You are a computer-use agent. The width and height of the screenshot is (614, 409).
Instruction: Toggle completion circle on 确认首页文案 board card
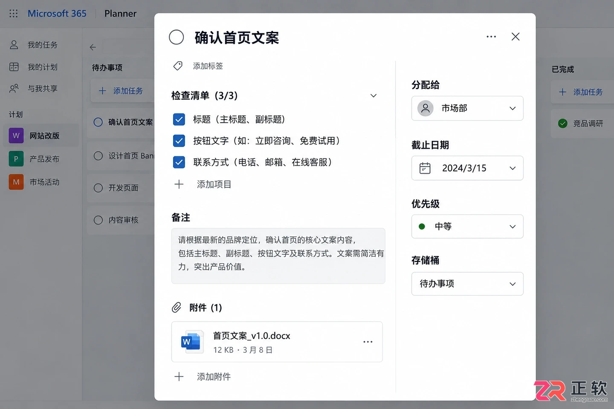[98, 122]
